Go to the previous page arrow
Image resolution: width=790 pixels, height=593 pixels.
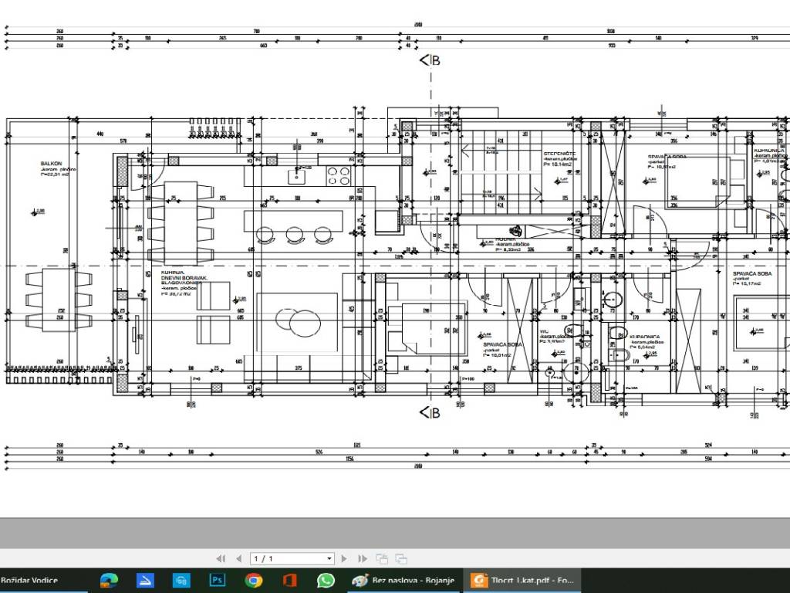coord(238,558)
